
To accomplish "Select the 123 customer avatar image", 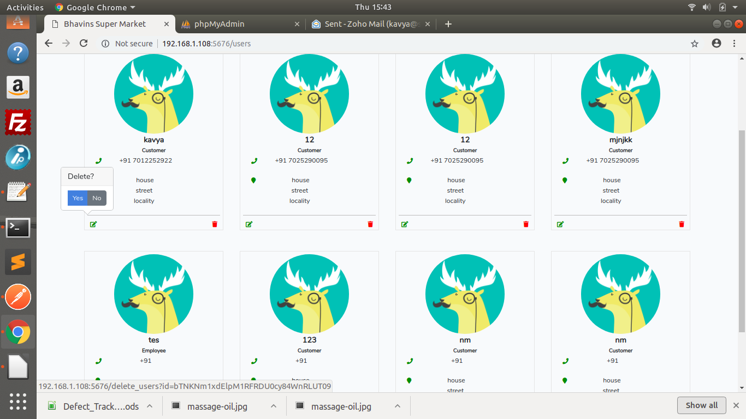I will click(309, 294).
